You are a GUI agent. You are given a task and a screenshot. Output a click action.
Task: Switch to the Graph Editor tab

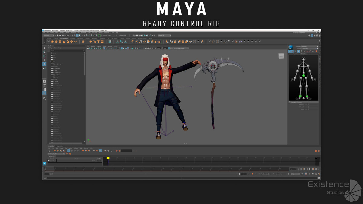(x=60, y=146)
